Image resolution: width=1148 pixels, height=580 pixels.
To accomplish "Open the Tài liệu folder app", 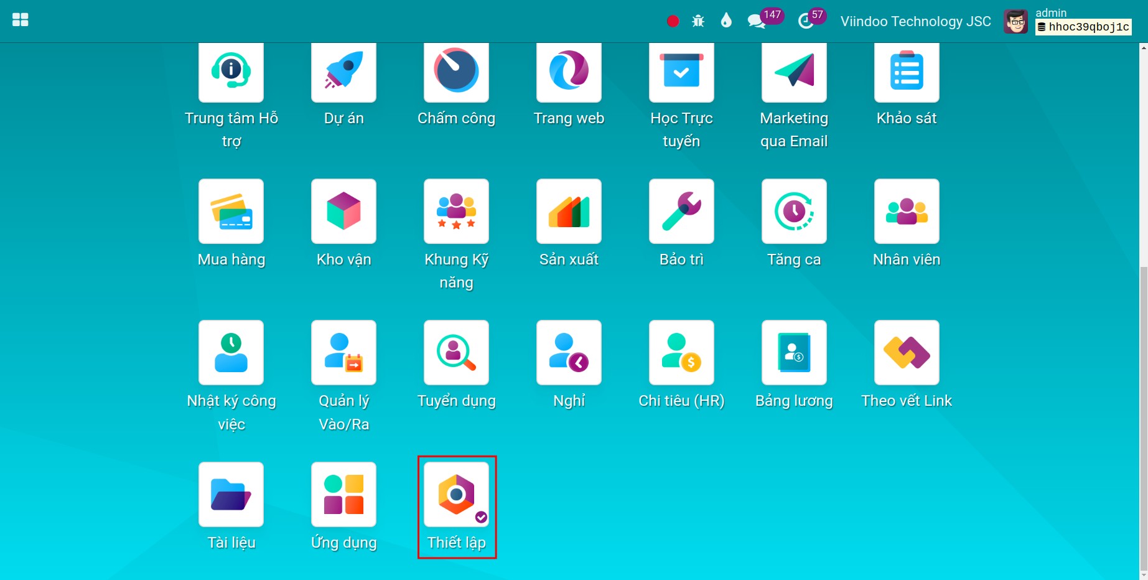I will pos(231,494).
